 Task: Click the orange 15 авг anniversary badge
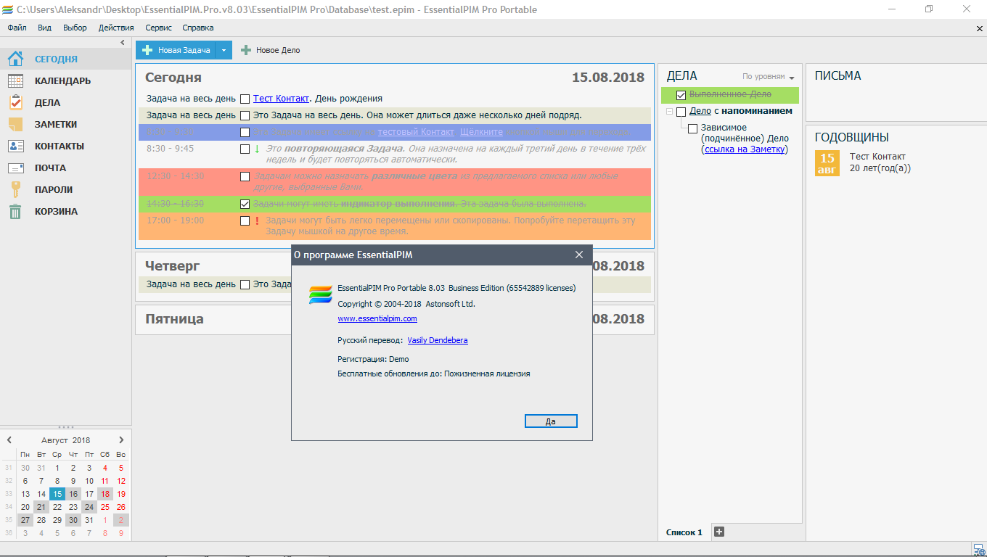[x=827, y=163]
